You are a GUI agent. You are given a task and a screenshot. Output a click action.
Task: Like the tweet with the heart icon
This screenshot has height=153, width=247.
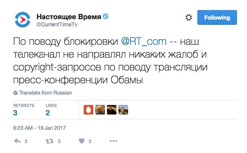82,141
